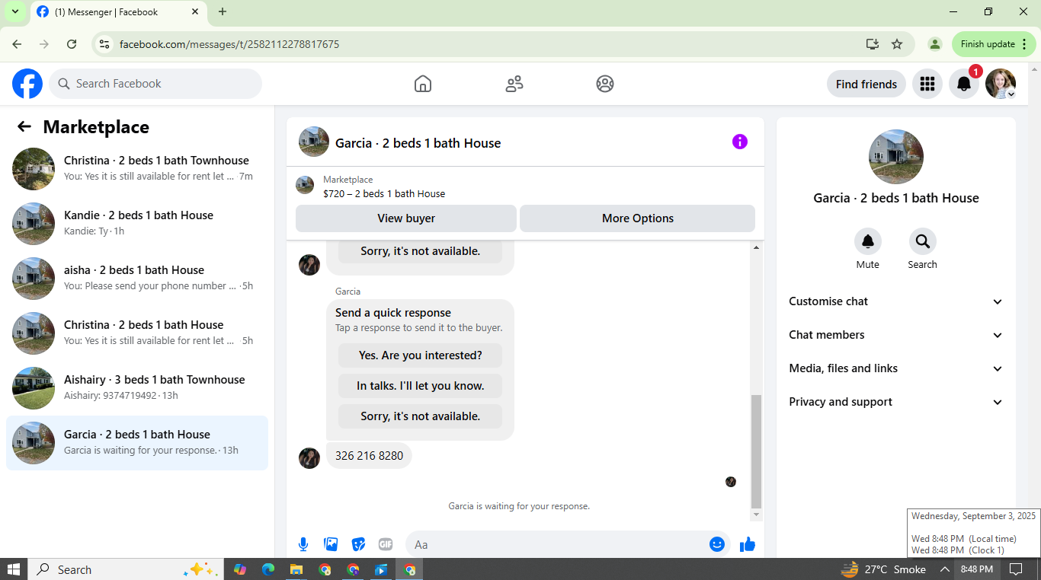Send the 'Yes. Are you interested?' quick response
Viewport: 1041px width, 580px height.
tap(421, 355)
